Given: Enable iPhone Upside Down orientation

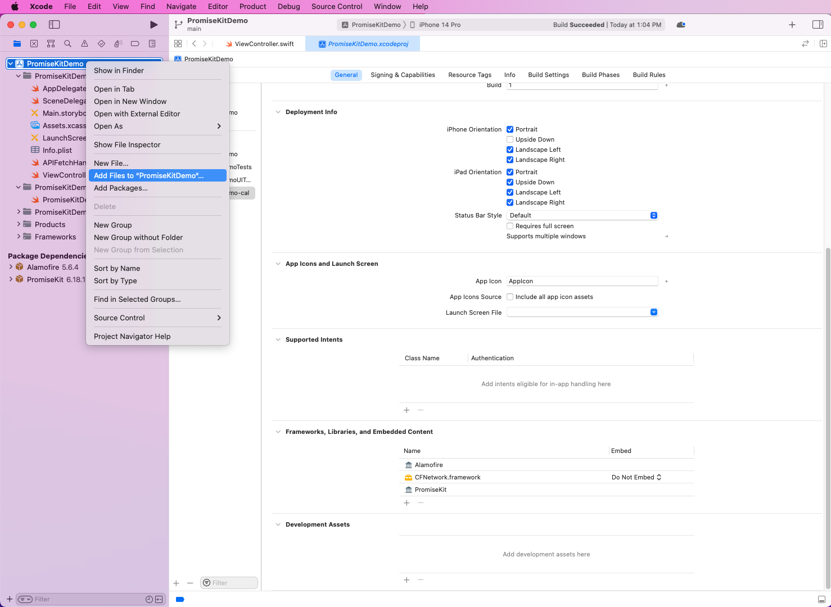Looking at the screenshot, I should point(510,139).
